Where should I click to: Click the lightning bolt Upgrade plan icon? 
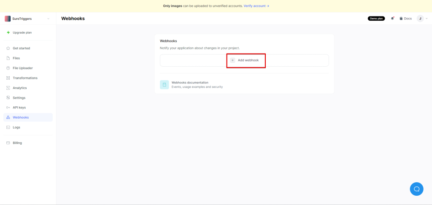8,32
